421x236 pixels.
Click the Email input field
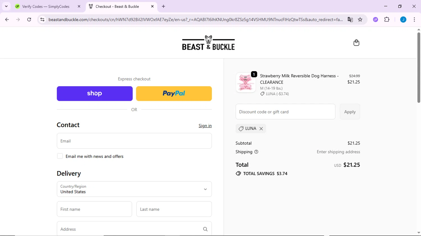[134, 141]
